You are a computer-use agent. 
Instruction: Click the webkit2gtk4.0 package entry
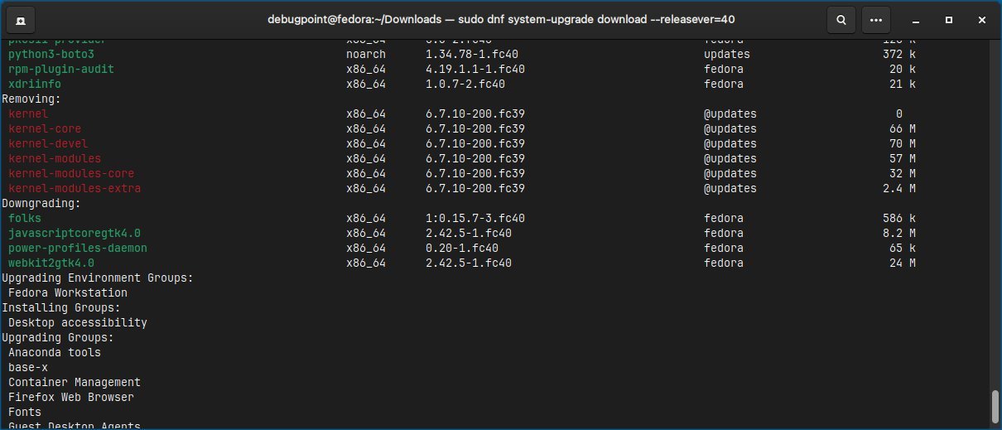(51, 263)
